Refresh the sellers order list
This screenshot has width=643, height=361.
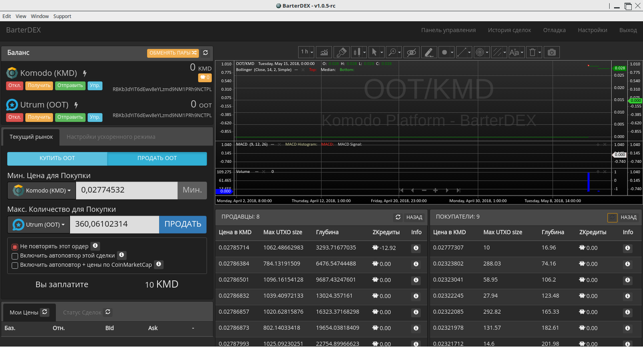398,217
